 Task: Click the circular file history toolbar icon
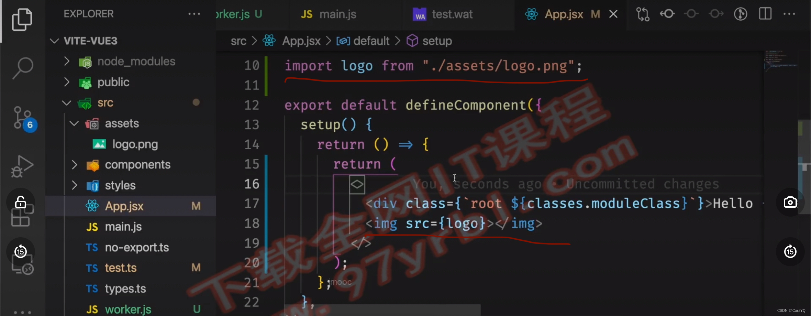pos(741,14)
